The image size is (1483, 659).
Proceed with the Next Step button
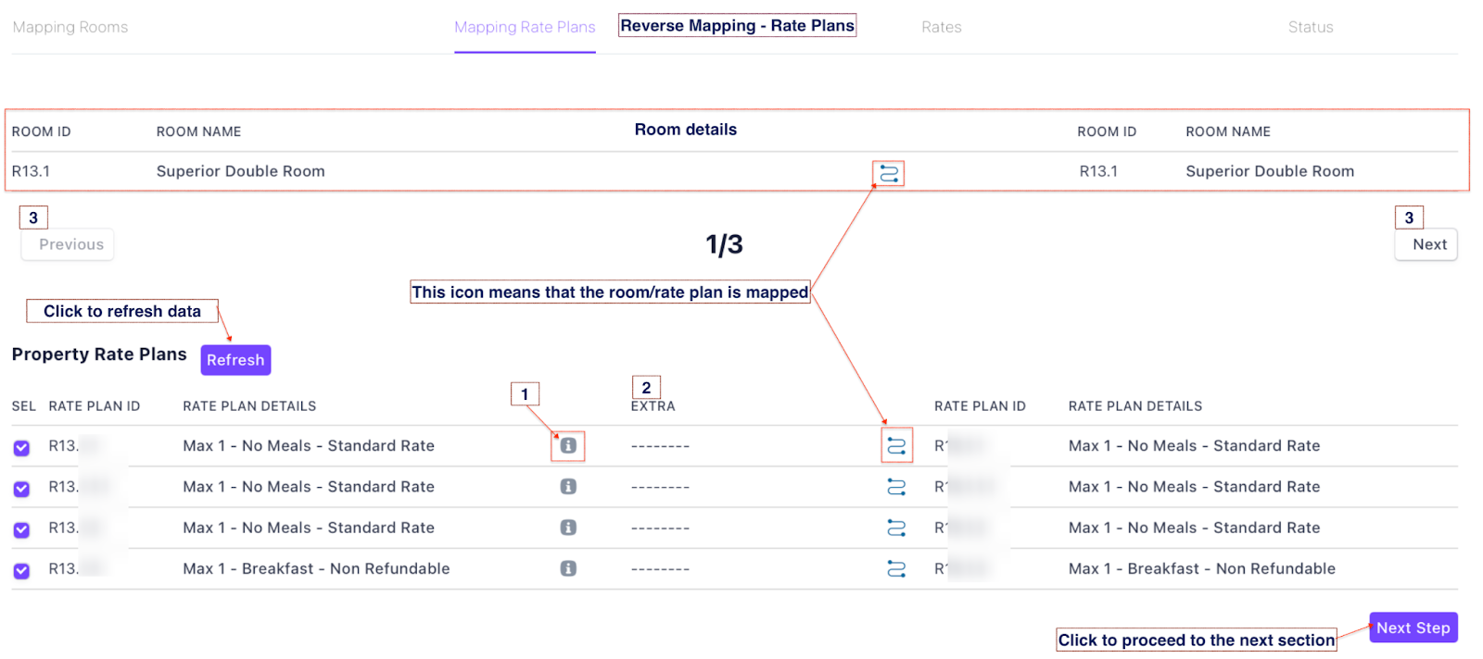[x=1413, y=628]
